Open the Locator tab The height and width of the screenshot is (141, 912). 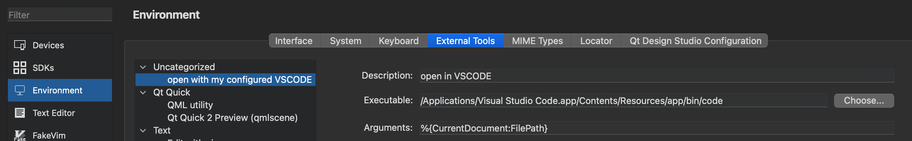[x=596, y=41]
